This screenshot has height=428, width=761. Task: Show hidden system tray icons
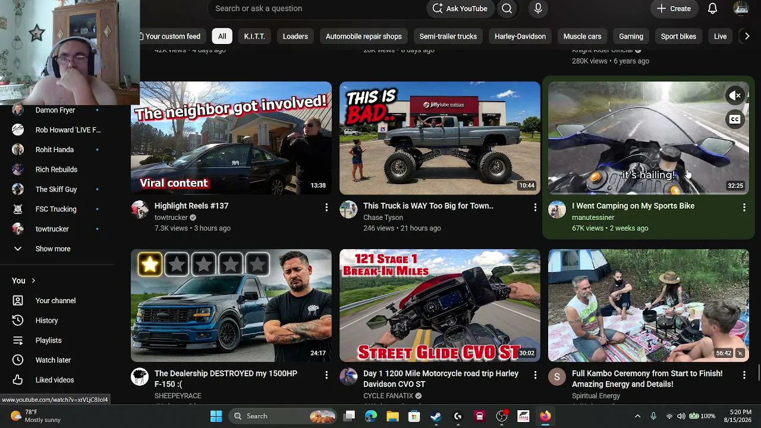tap(637, 416)
